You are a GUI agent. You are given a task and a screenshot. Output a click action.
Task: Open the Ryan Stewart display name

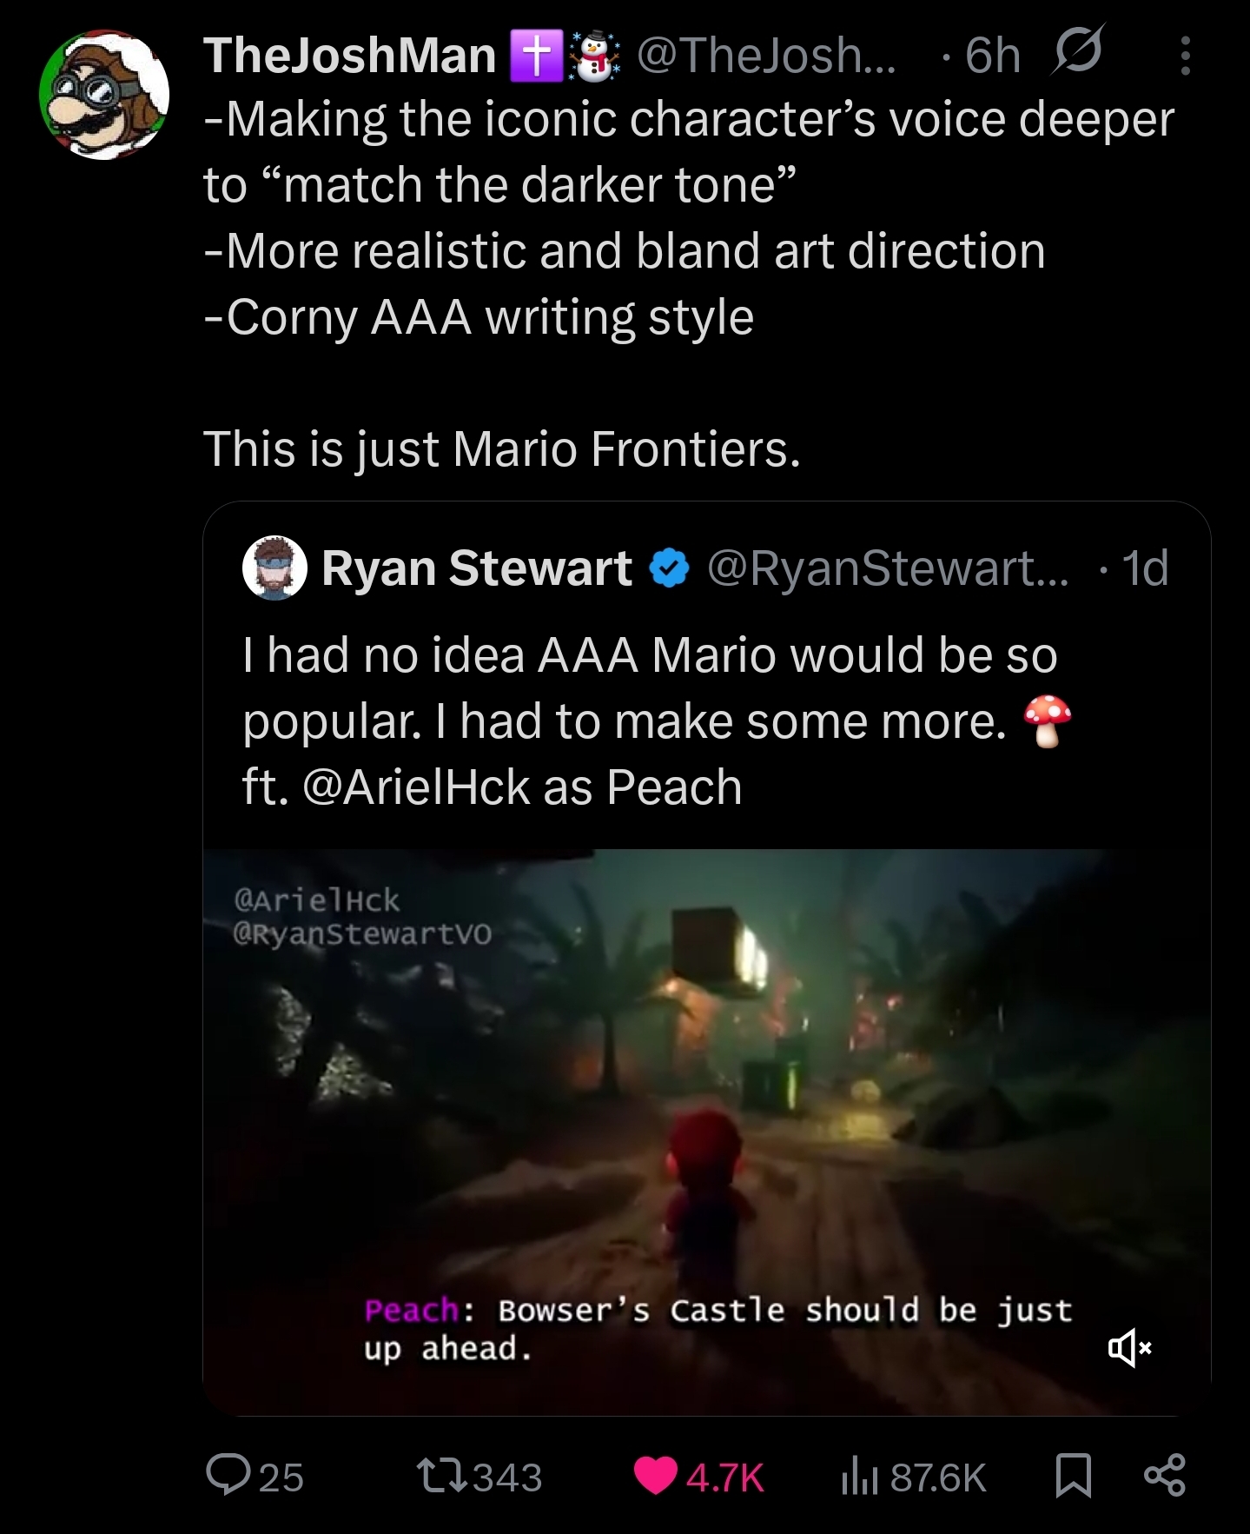click(x=477, y=568)
